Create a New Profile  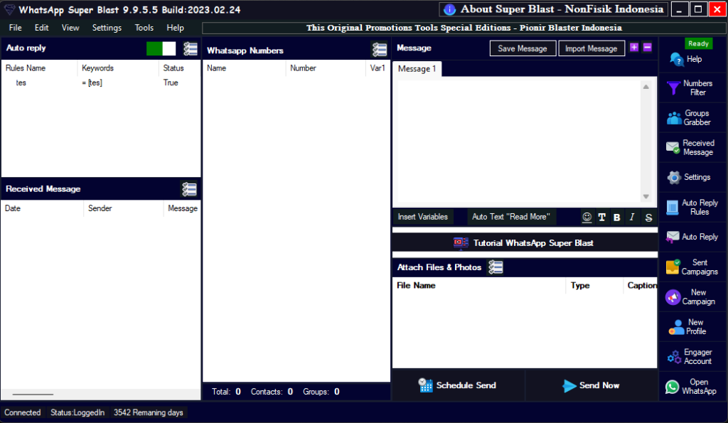click(693, 326)
